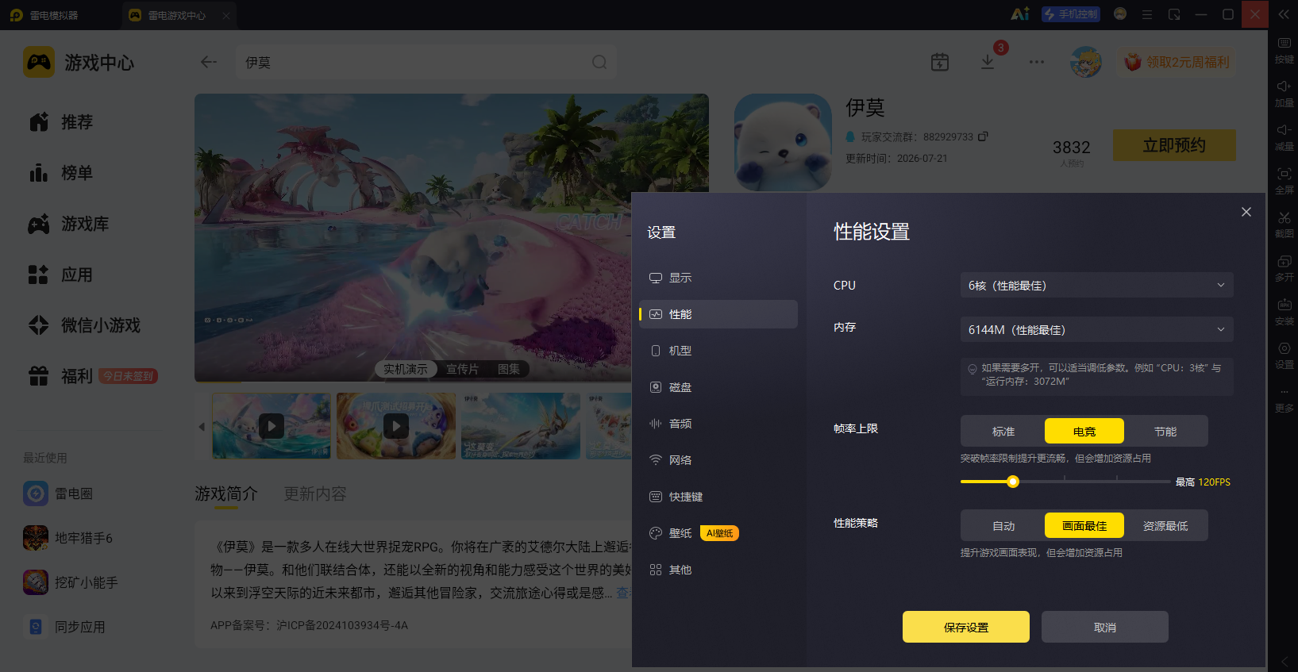Go to 榜单 in left navigation

61,173
